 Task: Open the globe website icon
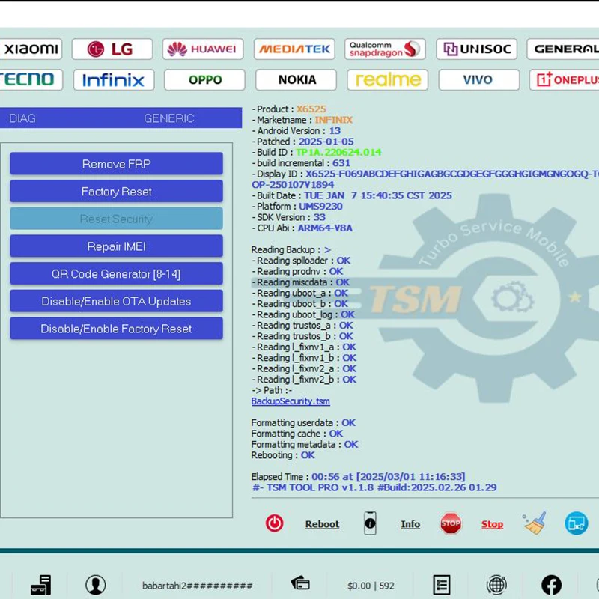(496, 585)
